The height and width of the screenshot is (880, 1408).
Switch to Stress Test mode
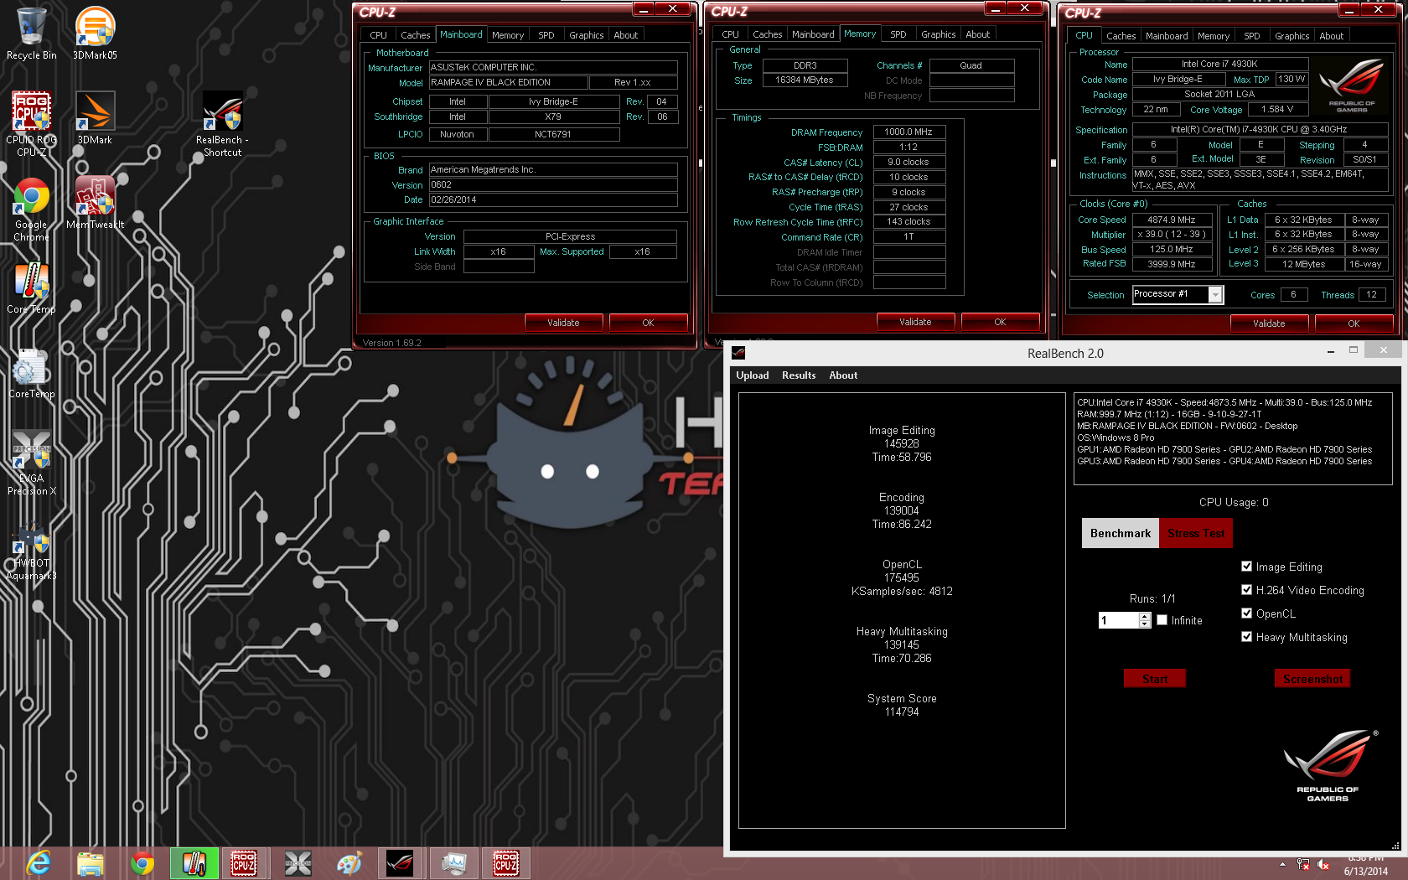[1196, 533]
